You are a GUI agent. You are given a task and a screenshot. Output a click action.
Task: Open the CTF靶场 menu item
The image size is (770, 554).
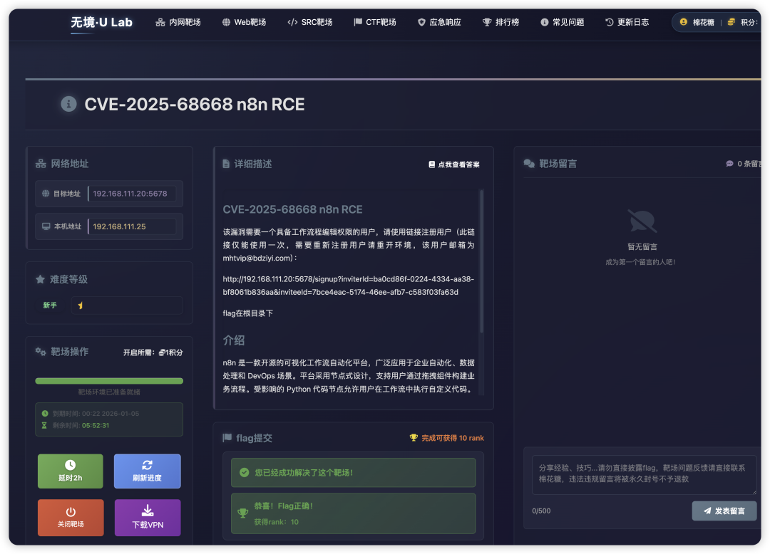[x=375, y=22]
